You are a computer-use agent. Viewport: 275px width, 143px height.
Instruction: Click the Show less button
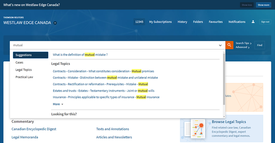pyautogui.click(x=247, y=5)
